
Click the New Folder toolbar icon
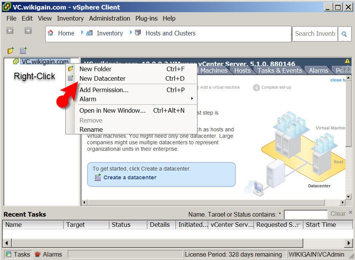(x=11, y=51)
